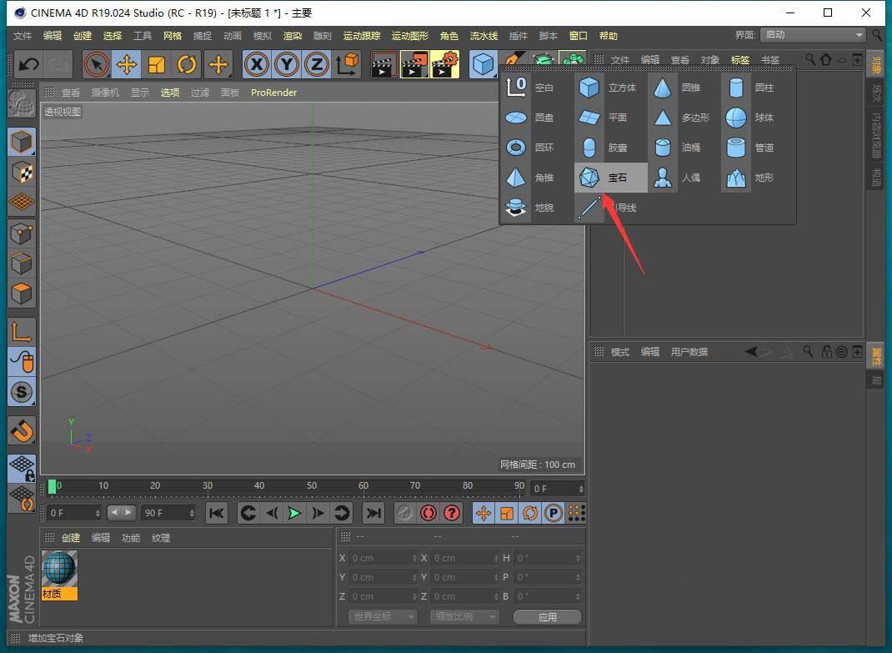This screenshot has height=653, width=892.
Task: Open the 窗口 menu
Action: [x=578, y=36]
